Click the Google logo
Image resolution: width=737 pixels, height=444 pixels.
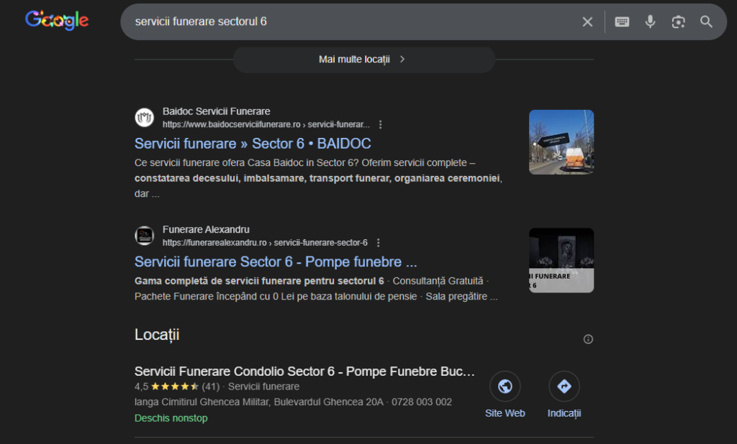57,21
